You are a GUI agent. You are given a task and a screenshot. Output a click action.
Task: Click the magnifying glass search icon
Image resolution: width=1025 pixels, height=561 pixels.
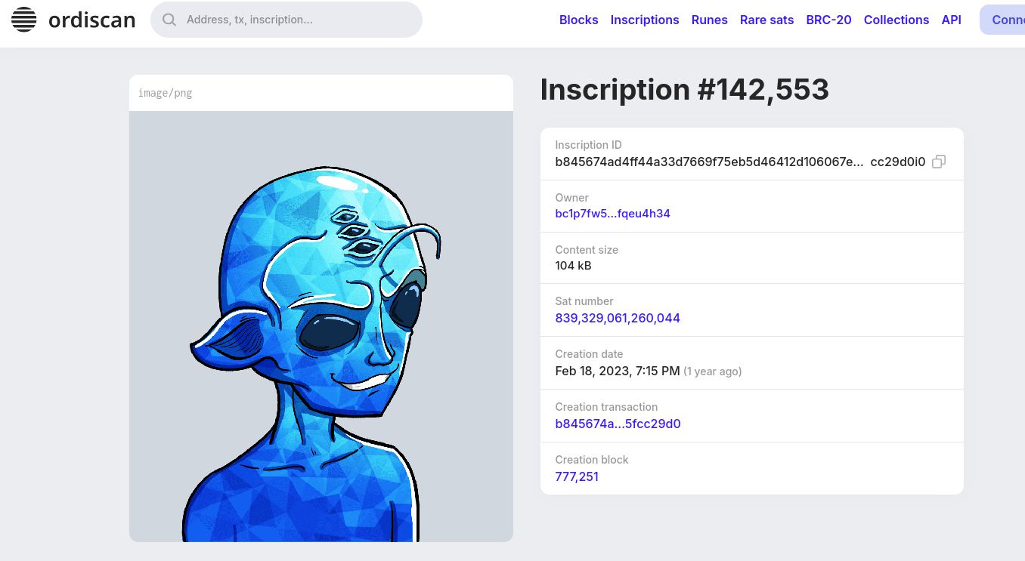tap(169, 20)
